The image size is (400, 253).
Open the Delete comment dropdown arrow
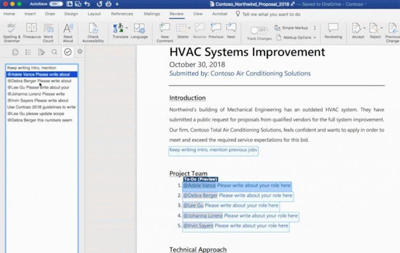(189, 28)
